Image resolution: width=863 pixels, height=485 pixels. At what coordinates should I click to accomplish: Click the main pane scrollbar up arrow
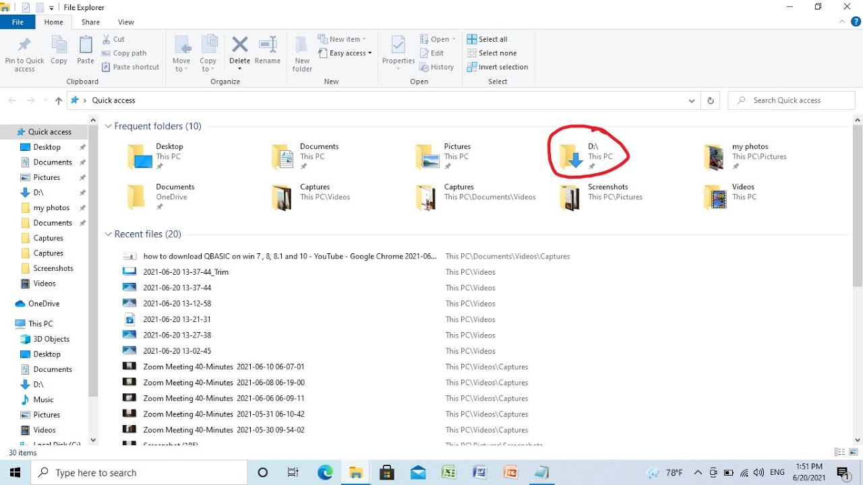click(x=858, y=121)
